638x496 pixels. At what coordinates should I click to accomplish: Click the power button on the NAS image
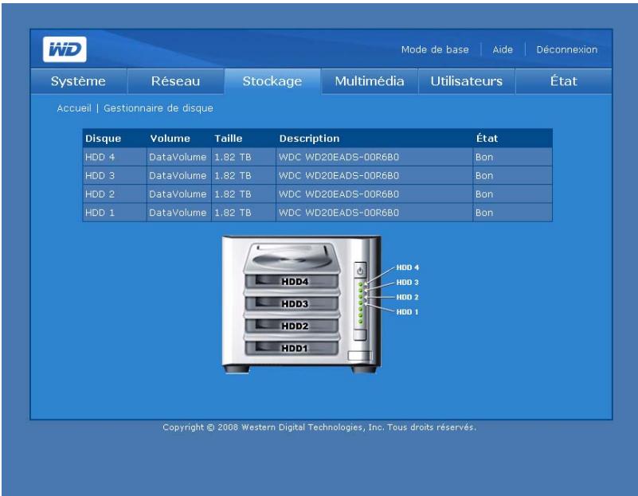coord(360,270)
